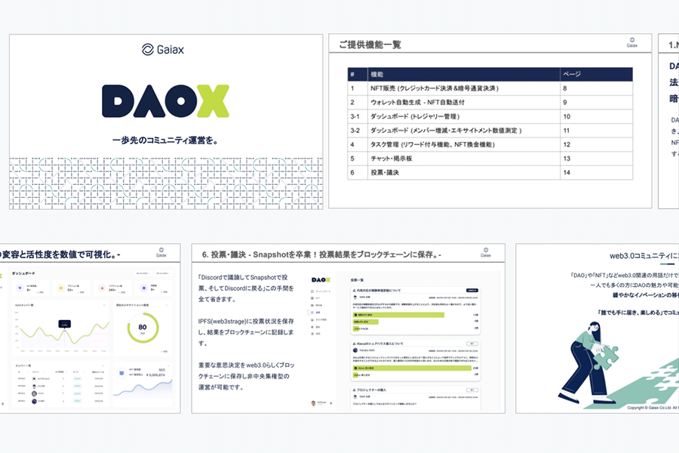This screenshot has height=453, width=679.
Task: Click the ダッシュボード (メンバー増減・エキサイトメント数値測定) row
Action: pos(490,131)
